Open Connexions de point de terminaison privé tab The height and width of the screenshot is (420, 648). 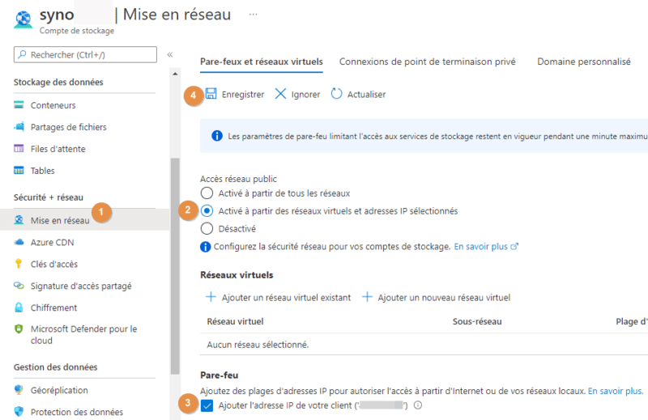point(428,62)
